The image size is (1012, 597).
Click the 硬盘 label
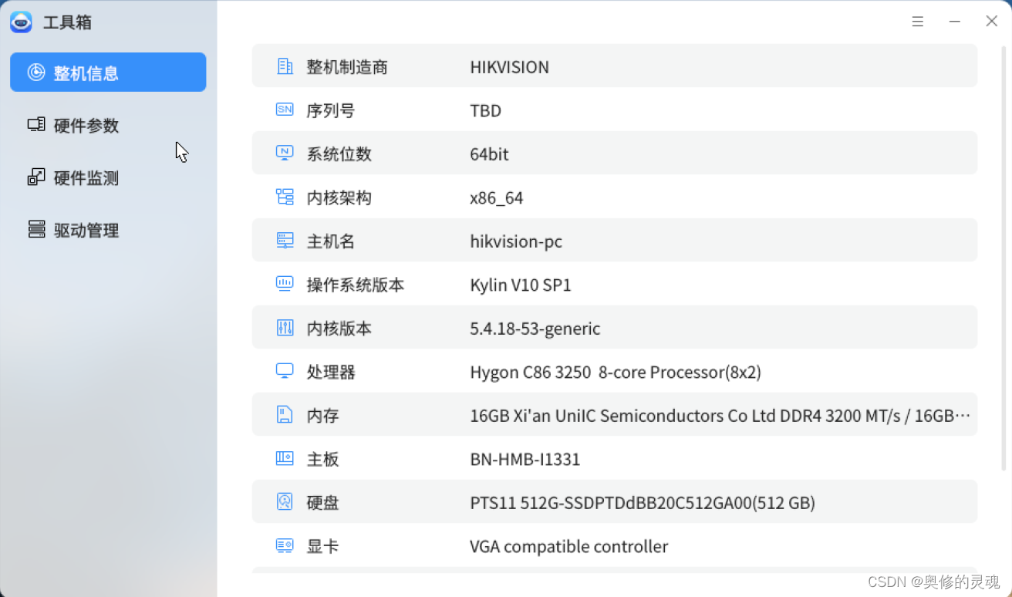click(x=323, y=503)
